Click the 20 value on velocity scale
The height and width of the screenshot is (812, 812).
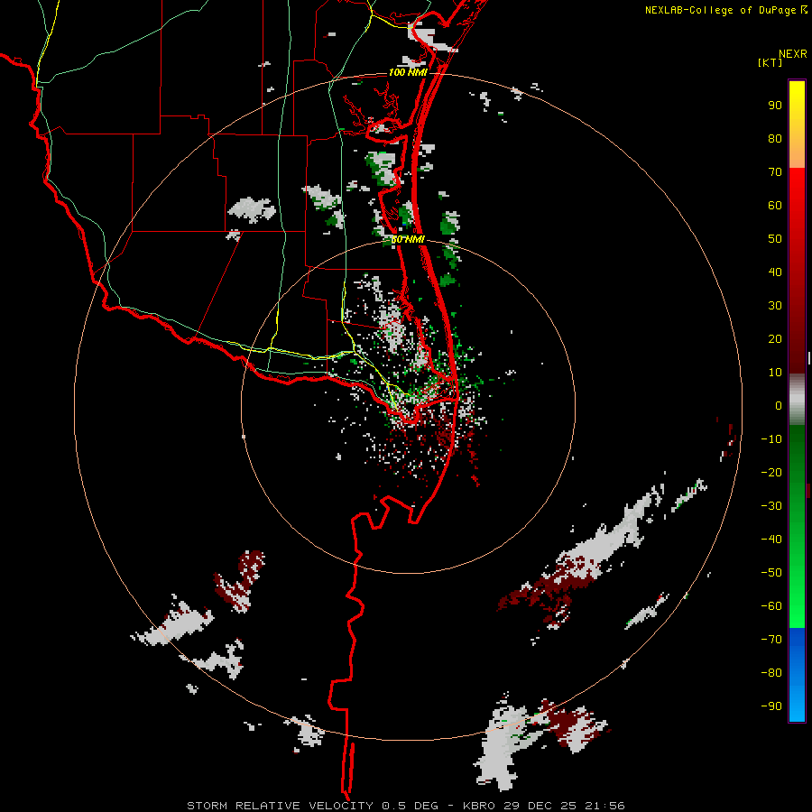775,338
